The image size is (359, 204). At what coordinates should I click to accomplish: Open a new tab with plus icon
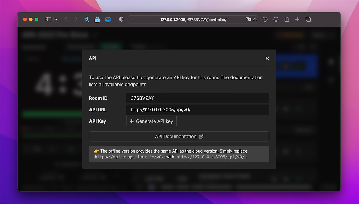(297, 19)
